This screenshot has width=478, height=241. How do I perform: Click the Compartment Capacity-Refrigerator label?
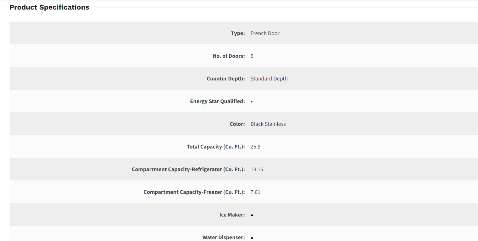(x=188, y=169)
